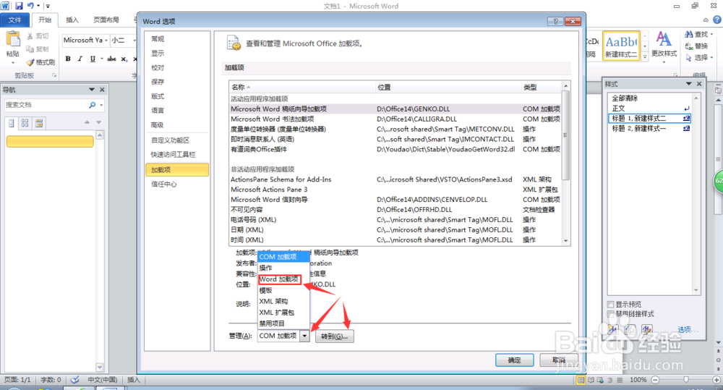Click the Replace (替换) icon
This screenshot has width=723, height=390.
689,46
